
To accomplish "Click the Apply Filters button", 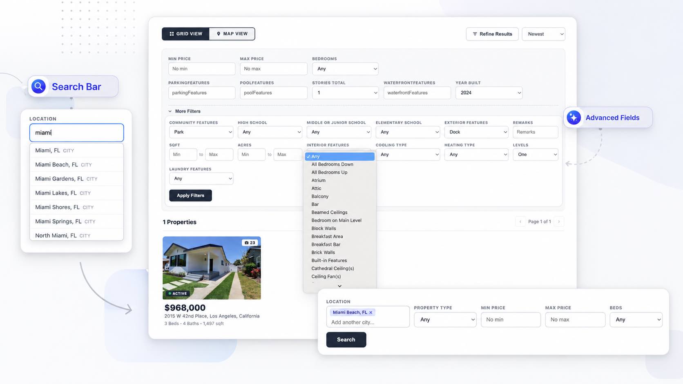I will coord(190,195).
